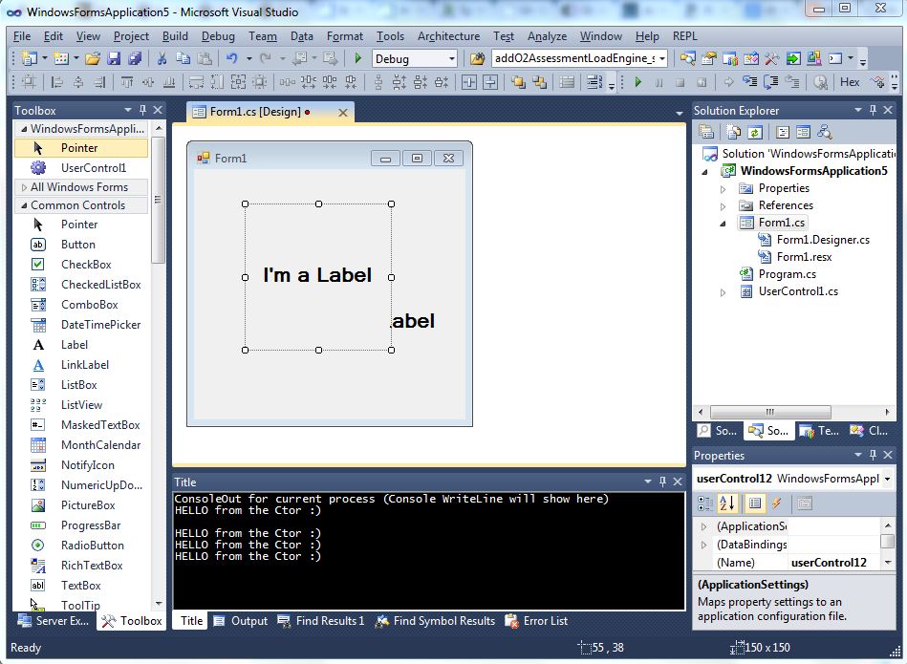The image size is (907, 664).
Task: Expand All Windows Forms toolbox group
Action: click(x=24, y=187)
